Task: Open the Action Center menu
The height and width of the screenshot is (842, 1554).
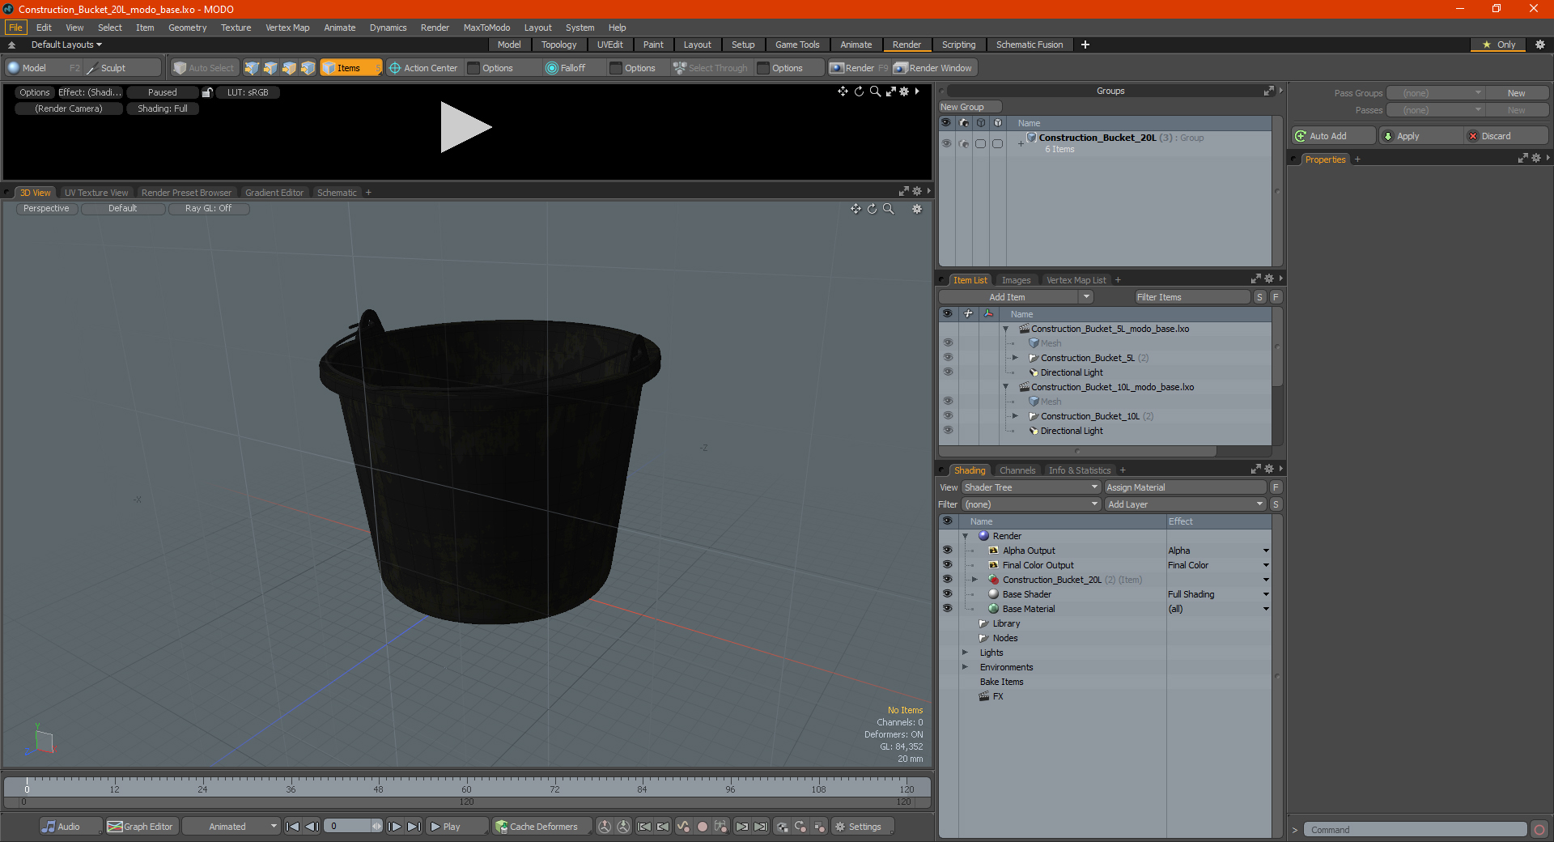Action: (x=423, y=68)
